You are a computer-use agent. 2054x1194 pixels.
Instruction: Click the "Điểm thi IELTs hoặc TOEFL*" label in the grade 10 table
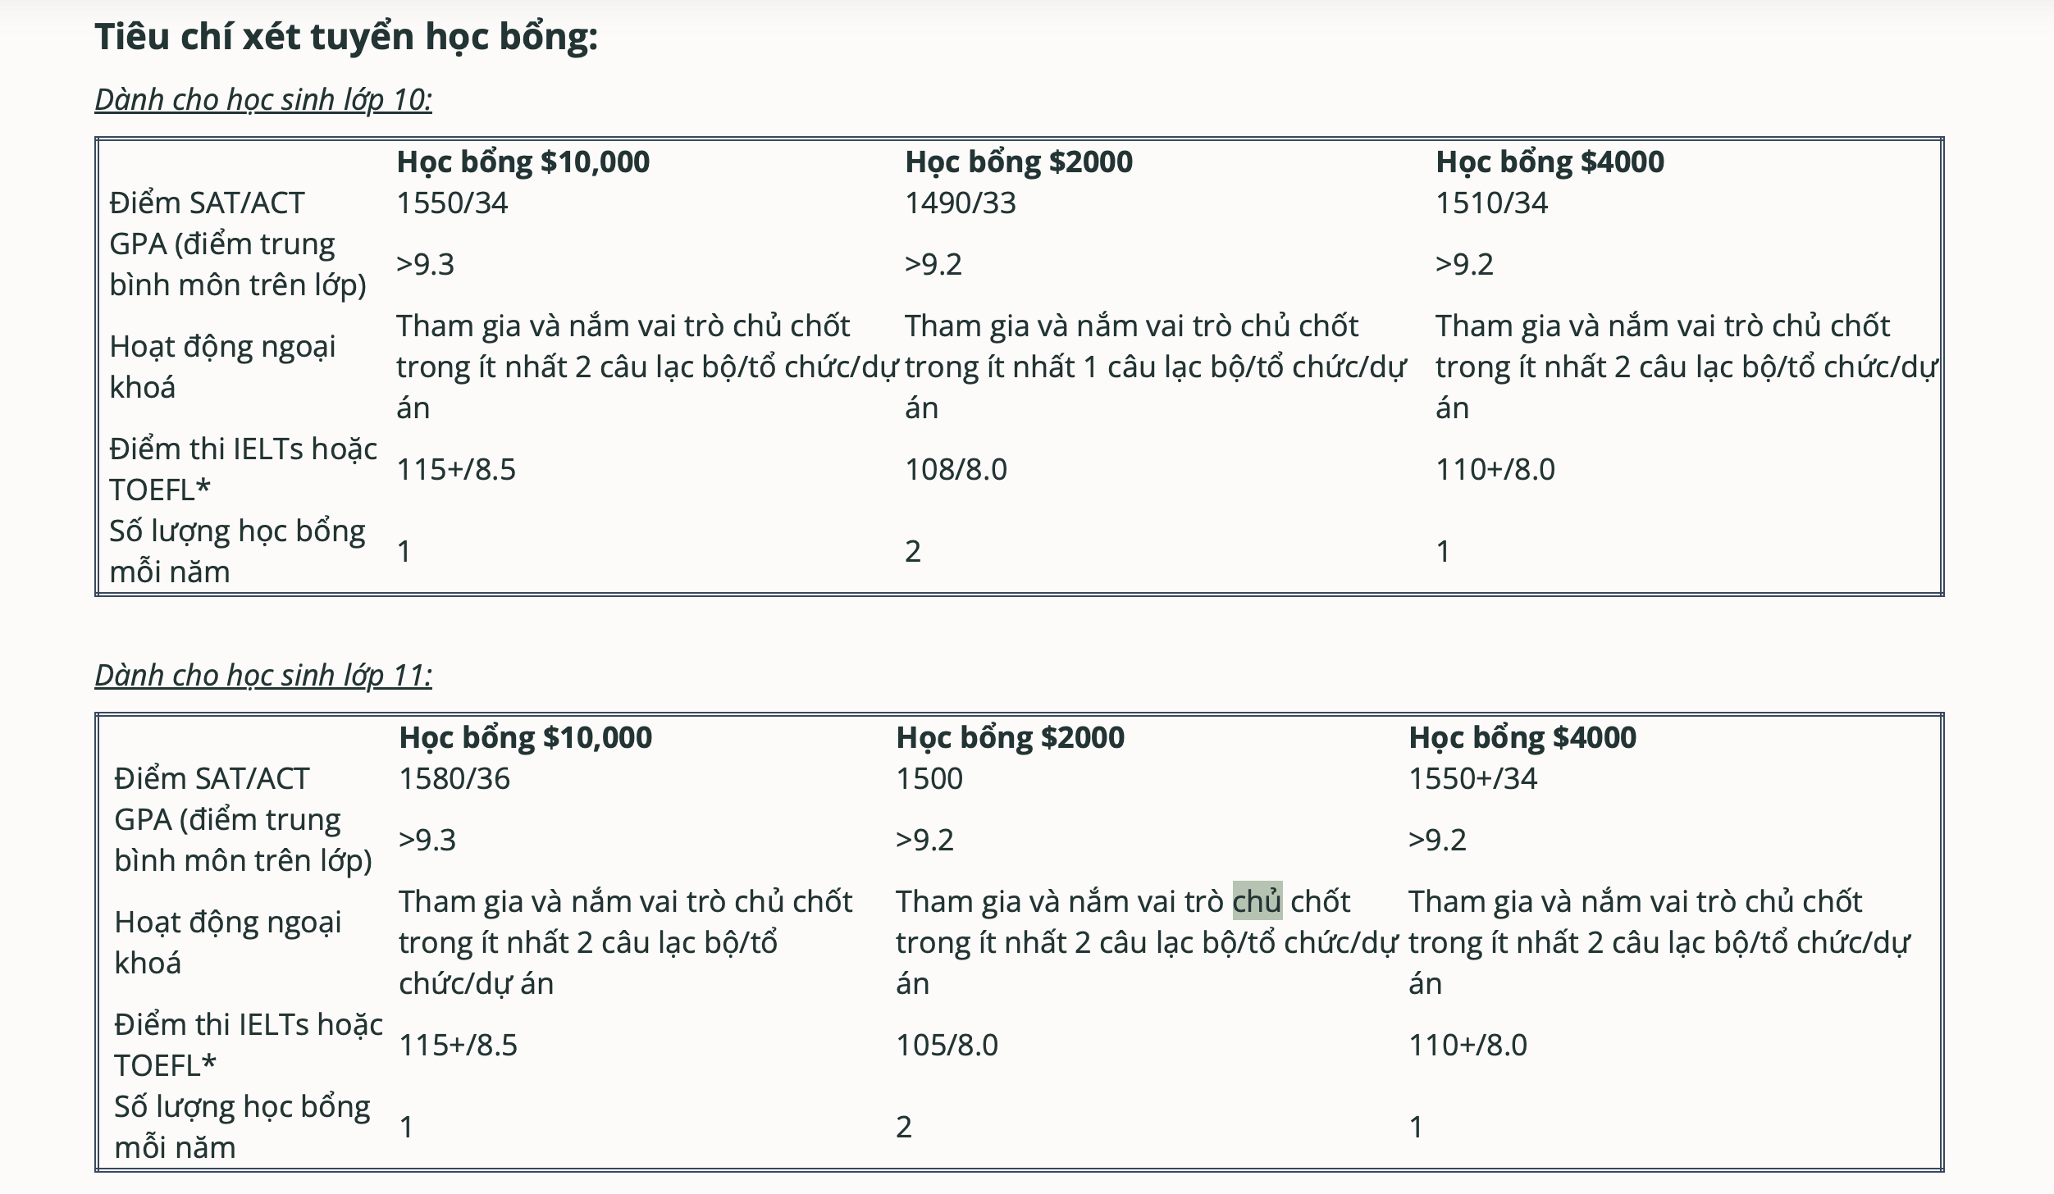coord(243,469)
